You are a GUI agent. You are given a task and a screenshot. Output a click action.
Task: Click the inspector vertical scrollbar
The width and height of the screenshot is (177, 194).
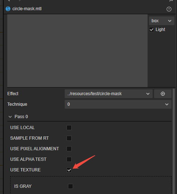tap(174, 141)
